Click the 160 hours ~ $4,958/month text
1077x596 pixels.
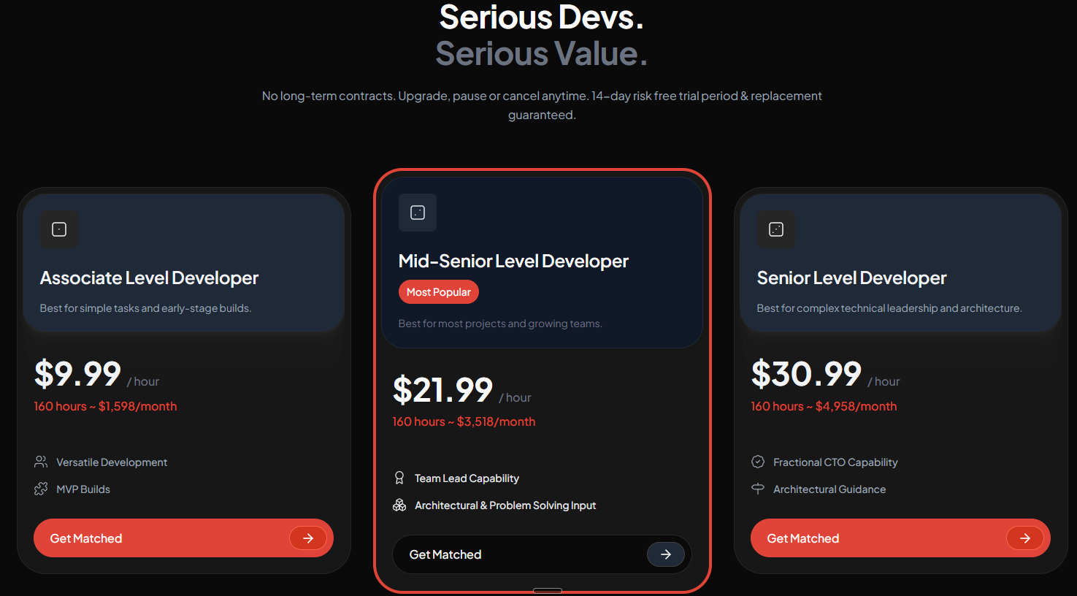click(824, 406)
